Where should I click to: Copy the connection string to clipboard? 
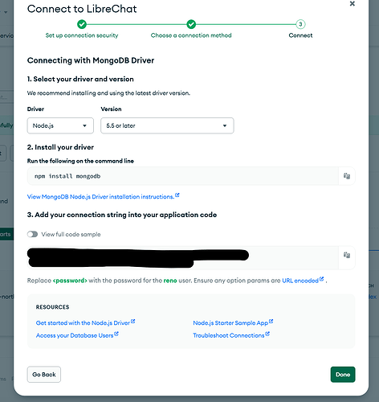(x=347, y=255)
